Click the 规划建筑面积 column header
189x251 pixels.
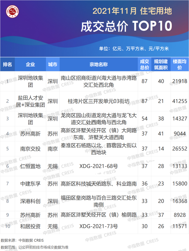click(x=161, y=64)
